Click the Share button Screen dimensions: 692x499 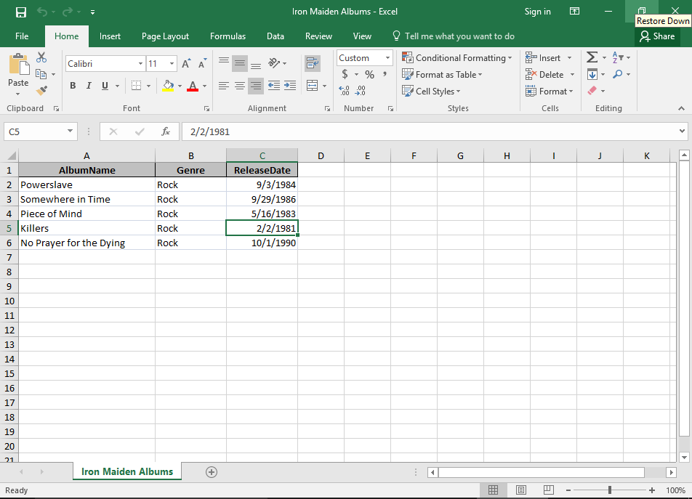click(657, 36)
